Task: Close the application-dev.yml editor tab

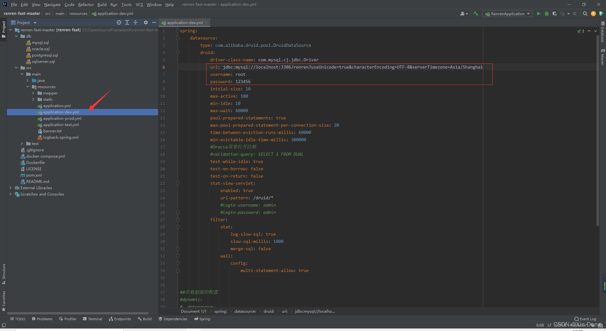Action: coord(206,22)
